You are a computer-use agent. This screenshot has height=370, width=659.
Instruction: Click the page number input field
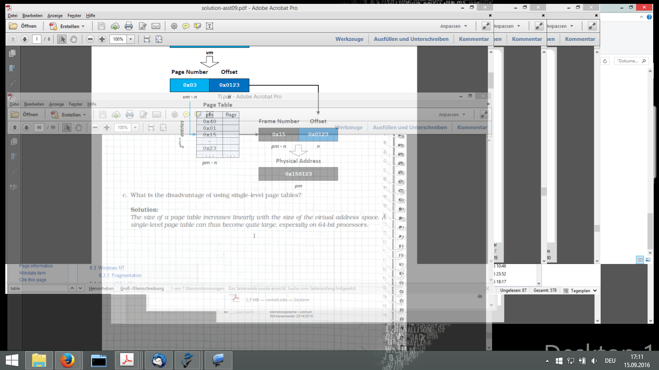37,39
